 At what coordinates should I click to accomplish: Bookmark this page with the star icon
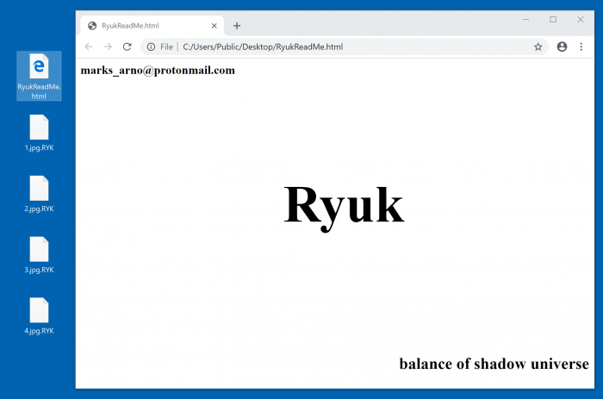(x=538, y=47)
